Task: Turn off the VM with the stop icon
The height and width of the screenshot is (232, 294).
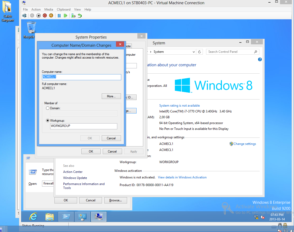Action: (x=39, y=16)
